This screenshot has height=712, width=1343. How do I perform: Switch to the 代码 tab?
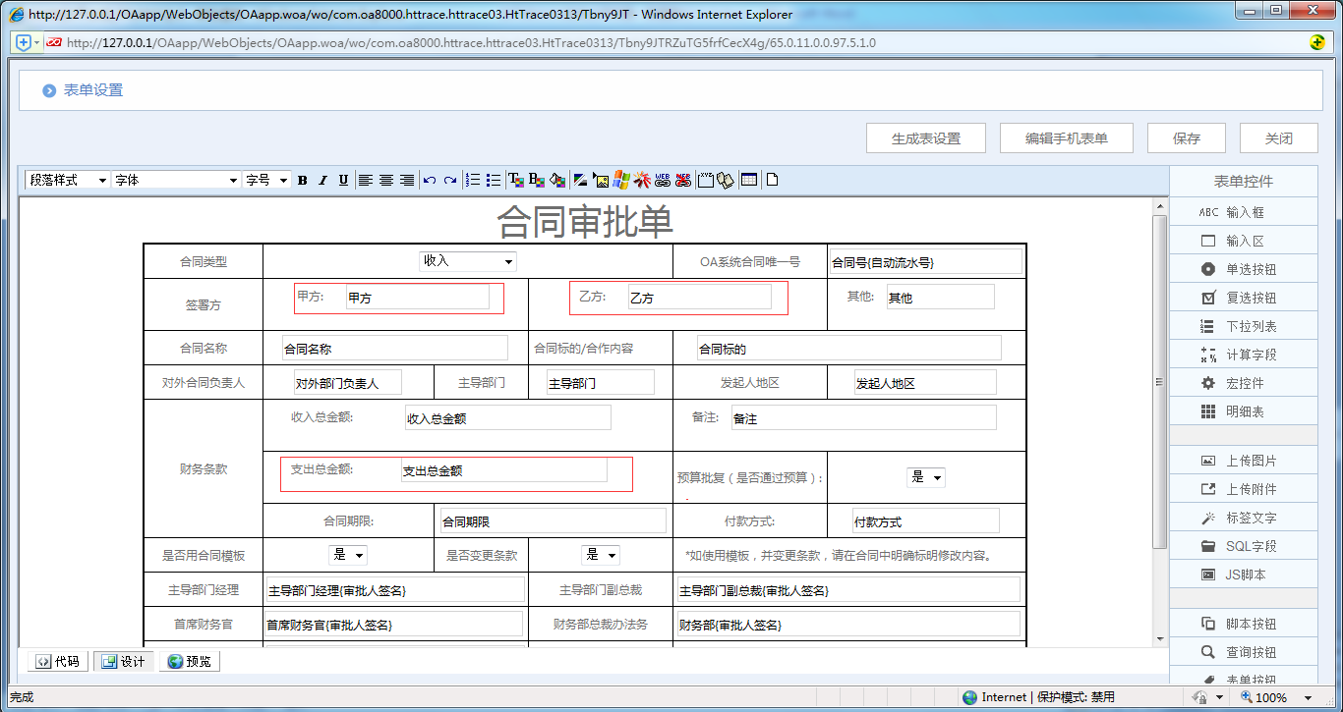[59, 661]
